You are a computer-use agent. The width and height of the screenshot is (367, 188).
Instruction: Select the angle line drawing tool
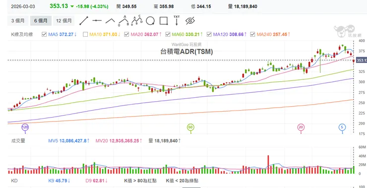110,21
